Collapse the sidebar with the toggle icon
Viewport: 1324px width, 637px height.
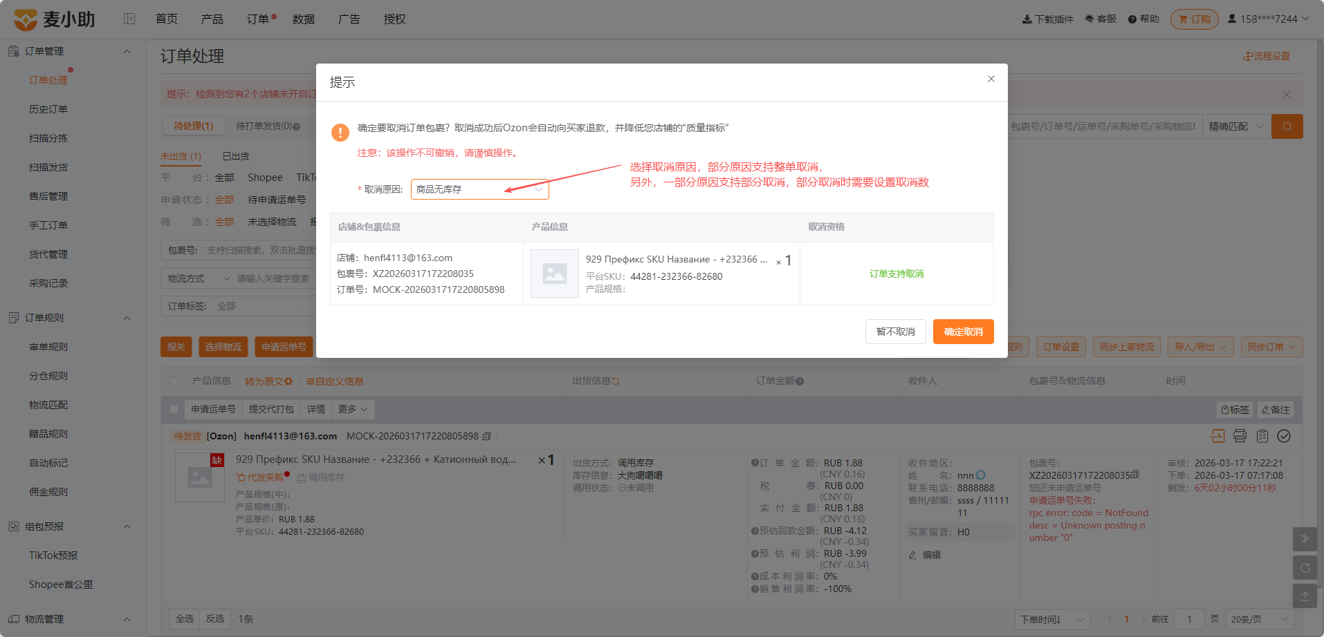(x=129, y=19)
